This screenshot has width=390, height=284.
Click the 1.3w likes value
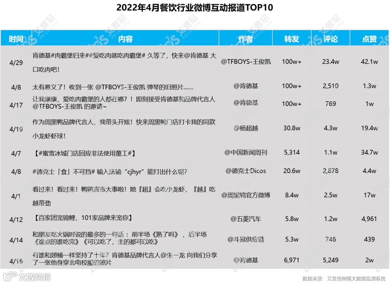point(369,86)
